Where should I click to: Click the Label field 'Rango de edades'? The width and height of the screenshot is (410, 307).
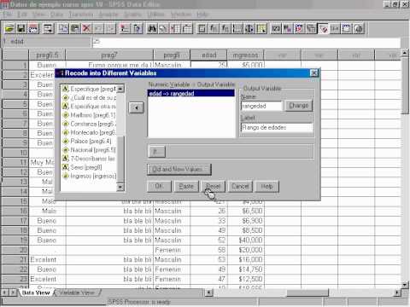coord(277,128)
